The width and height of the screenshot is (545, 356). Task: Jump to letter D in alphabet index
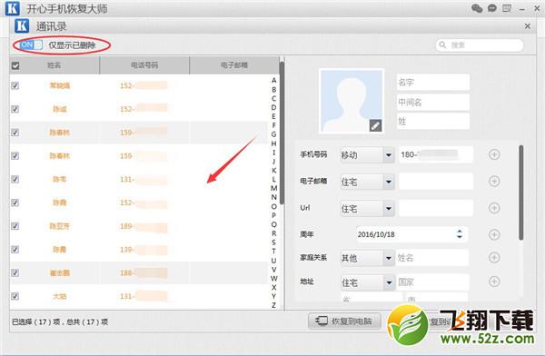pos(274,107)
